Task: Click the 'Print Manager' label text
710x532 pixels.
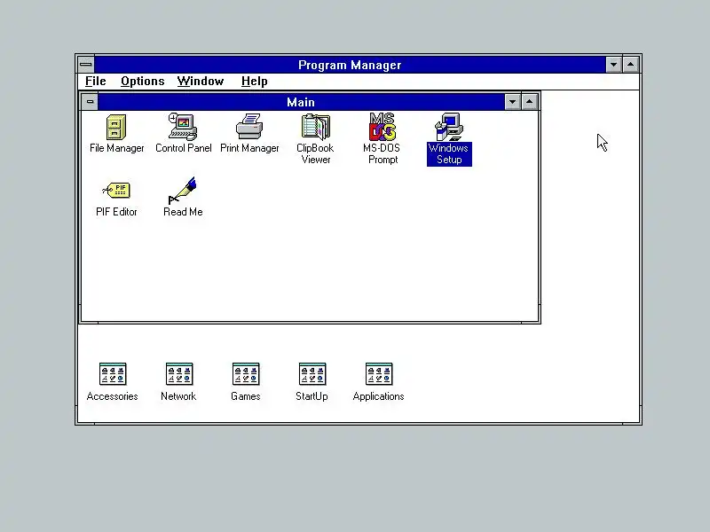Action: 249,148
